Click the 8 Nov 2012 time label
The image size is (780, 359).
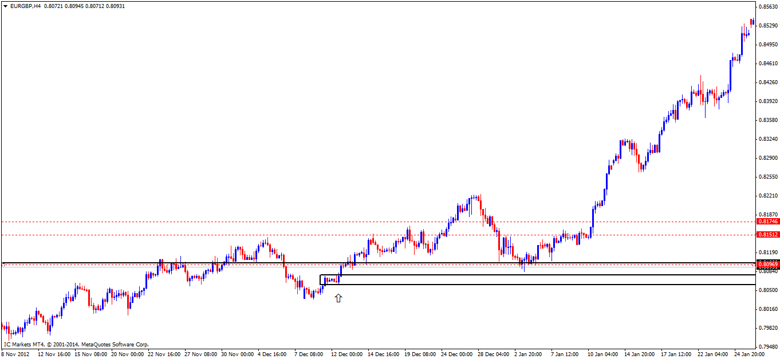pyautogui.click(x=16, y=354)
